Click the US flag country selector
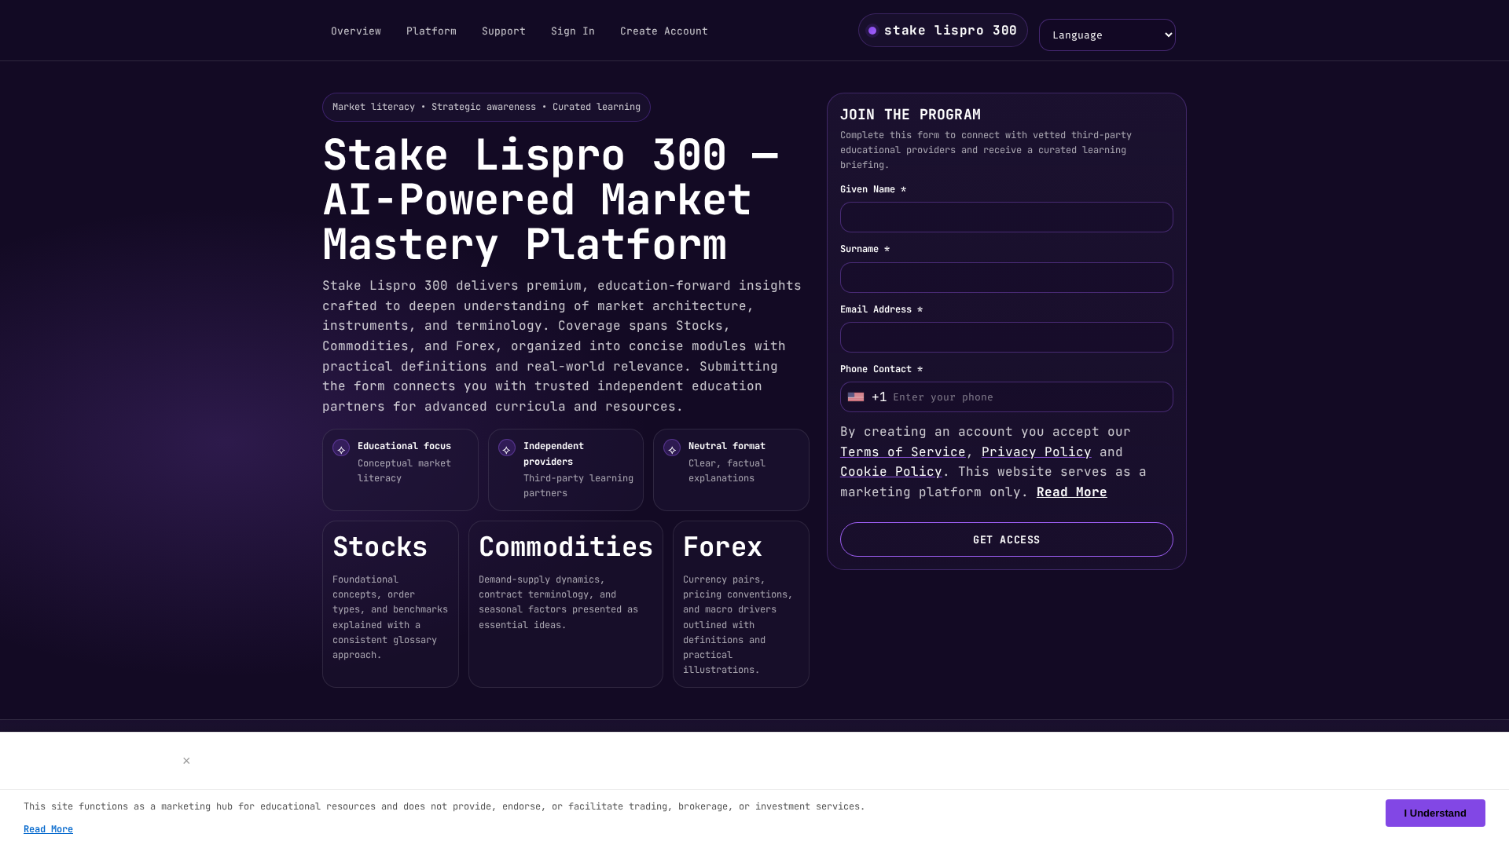 [x=856, y=397]
